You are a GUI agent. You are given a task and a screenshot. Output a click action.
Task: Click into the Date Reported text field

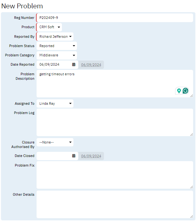click(54, 65)
